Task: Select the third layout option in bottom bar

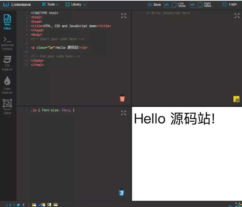Action: [x=49, y=205]
